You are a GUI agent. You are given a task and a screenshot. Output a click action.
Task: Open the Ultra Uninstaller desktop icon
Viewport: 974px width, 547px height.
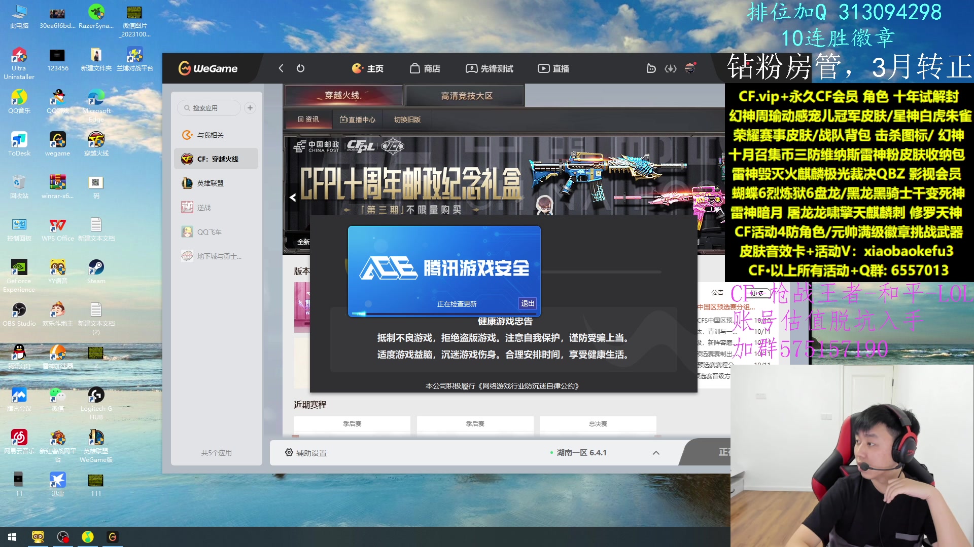tap(19, 63)
